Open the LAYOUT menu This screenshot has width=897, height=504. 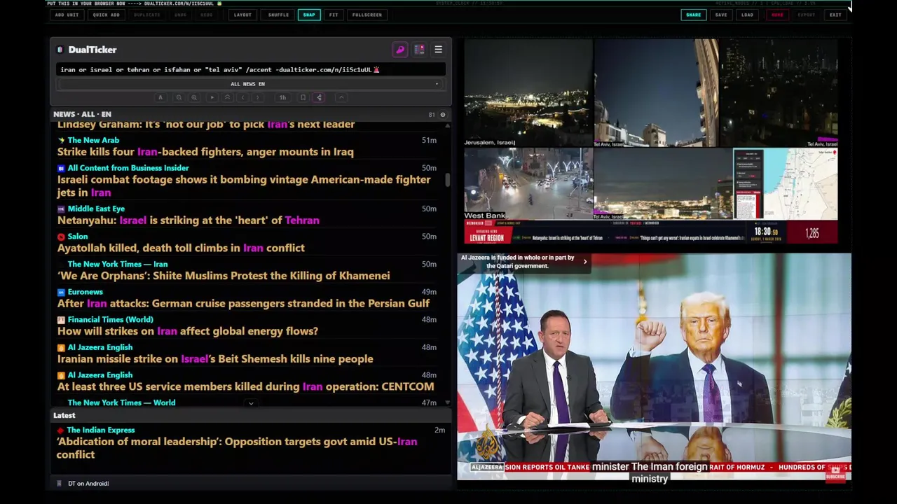(242, 15)
